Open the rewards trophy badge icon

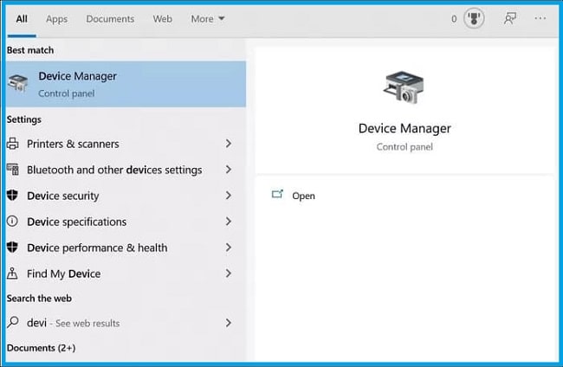(474, 18)
